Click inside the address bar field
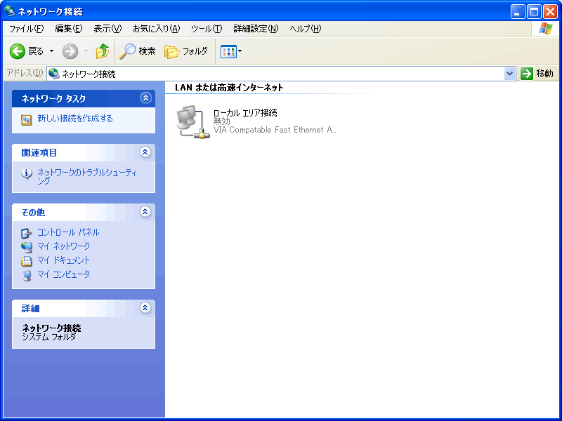Image resolution: width=562 pixels, height=421 pixels. [281, 74]
